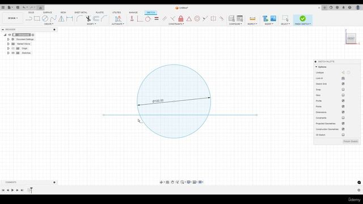The height and width of the screenshot is (204, 363).
Task: Select the Offset tool
Action: tap(96, 19)
